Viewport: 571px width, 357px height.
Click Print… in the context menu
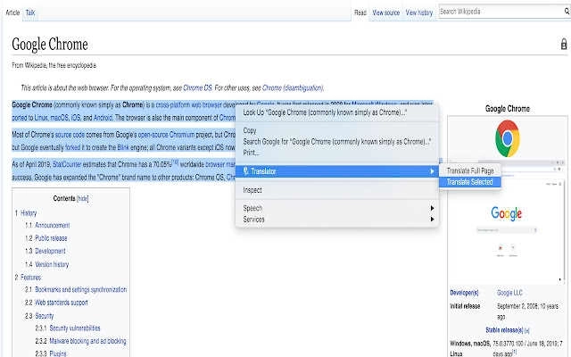[252, 153]
